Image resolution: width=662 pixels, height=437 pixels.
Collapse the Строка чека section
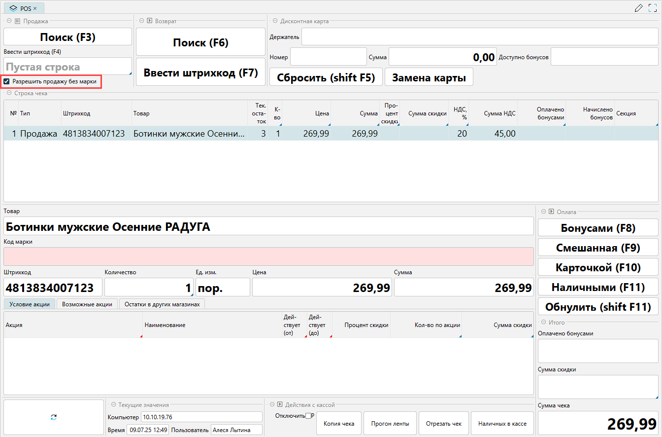click(x=9, y=93)
